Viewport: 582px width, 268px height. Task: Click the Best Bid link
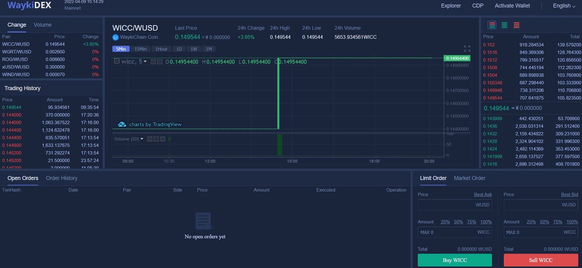pyautogui.click(x=569, y=194)
